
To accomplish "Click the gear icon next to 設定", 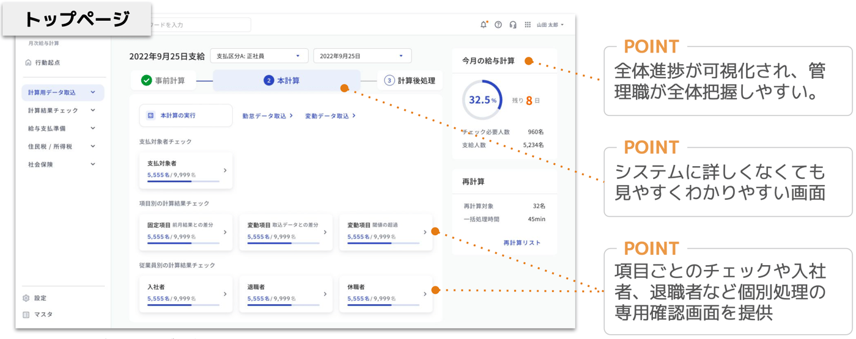I will (26, 298).
